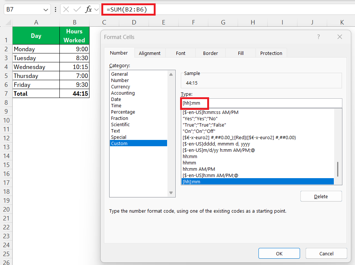
Task: Select column B header
Action: click(75, 22)
